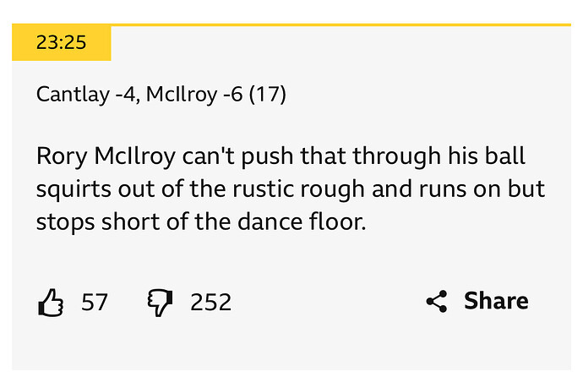Open the Share label text
Image resolution: width=583 pixels, height=388 pixels.
point(496,301)
